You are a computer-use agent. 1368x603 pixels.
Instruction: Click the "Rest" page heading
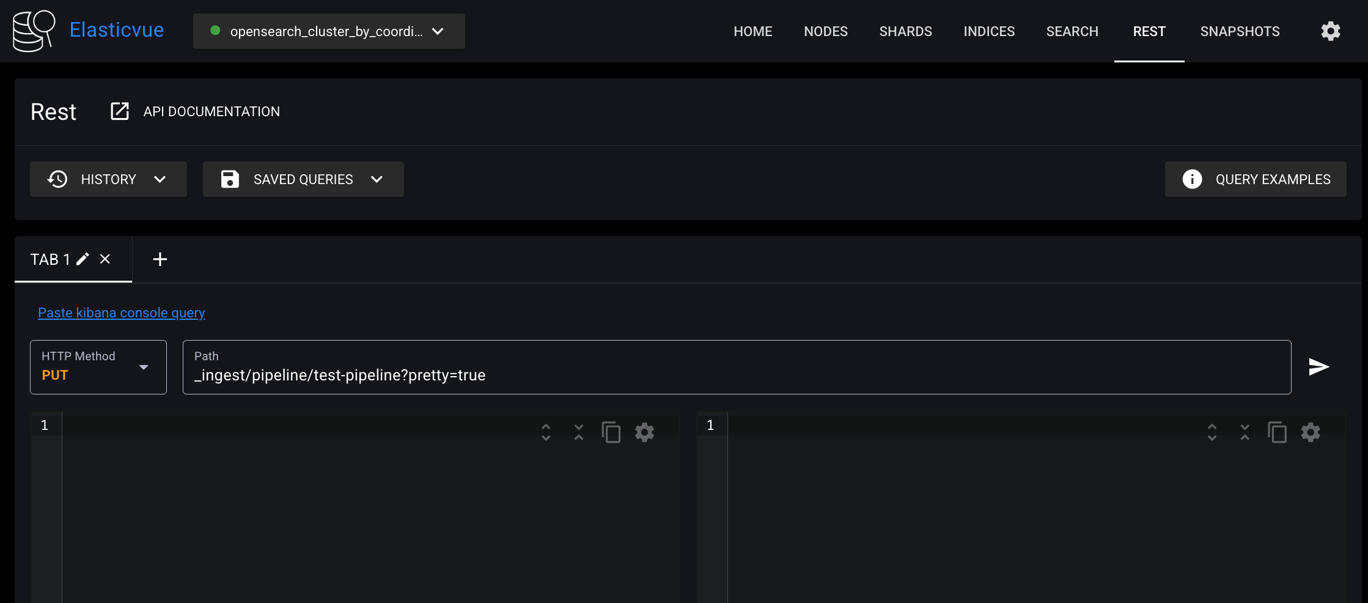pos(54,112)
